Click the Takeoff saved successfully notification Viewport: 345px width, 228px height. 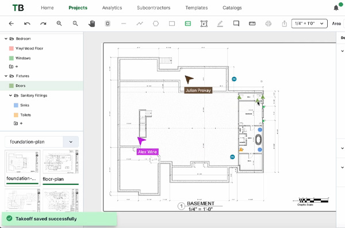click(x=59, y=219)
